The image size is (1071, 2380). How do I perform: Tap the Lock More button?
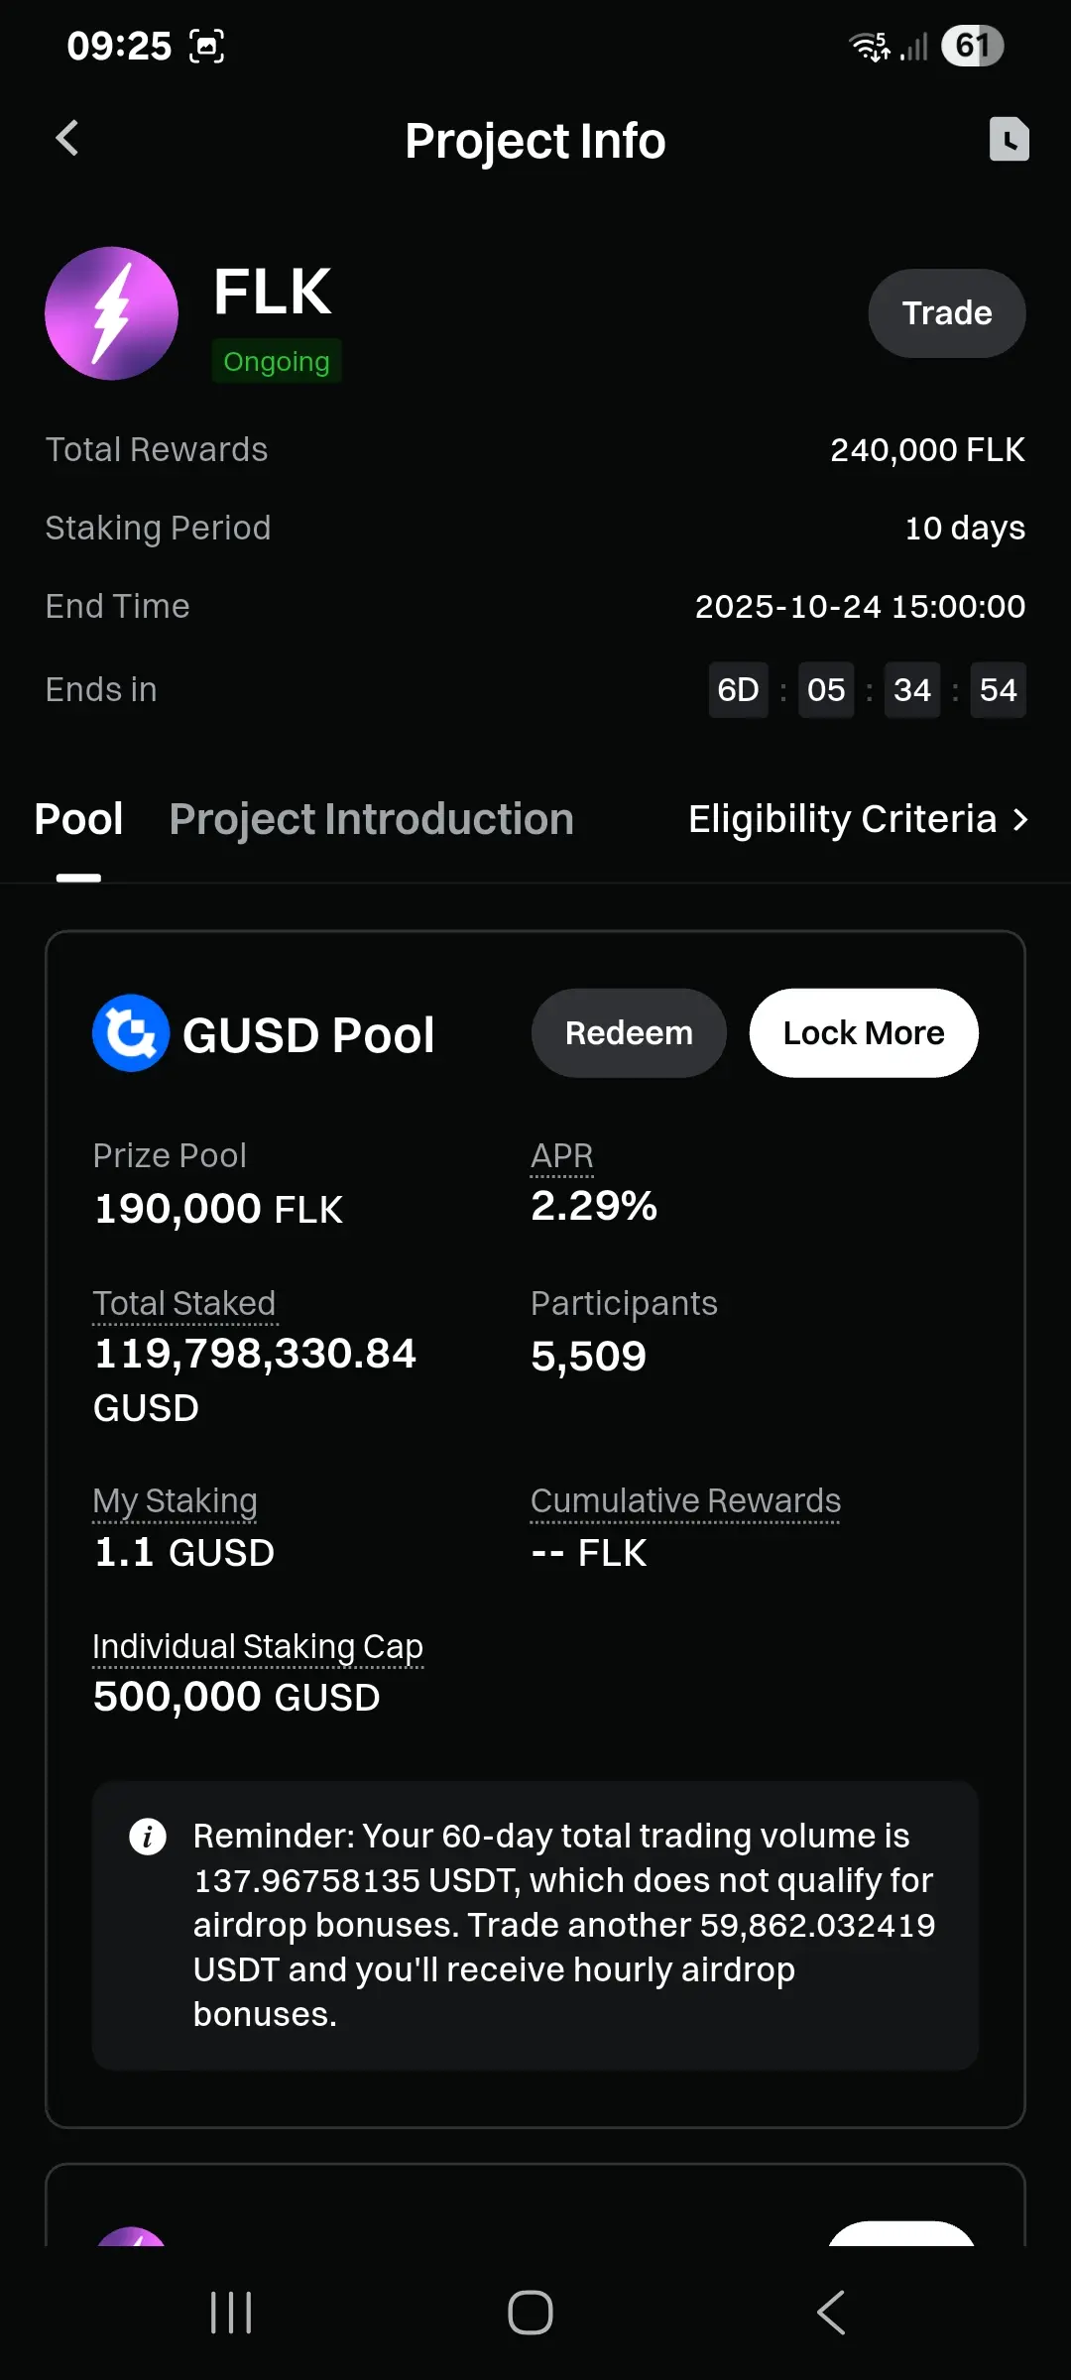(x=864, y=1033)
